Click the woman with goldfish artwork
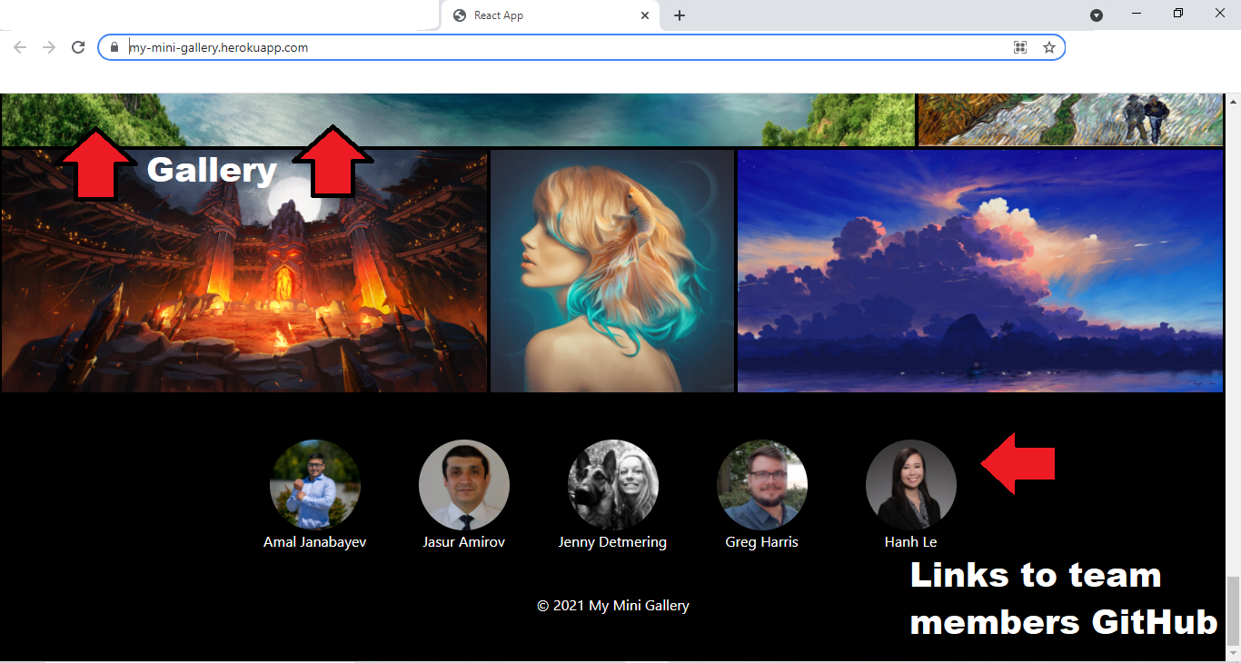 [611, 270]
